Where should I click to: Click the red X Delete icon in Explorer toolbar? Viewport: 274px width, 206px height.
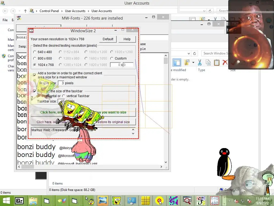click(x=225, y=62)
